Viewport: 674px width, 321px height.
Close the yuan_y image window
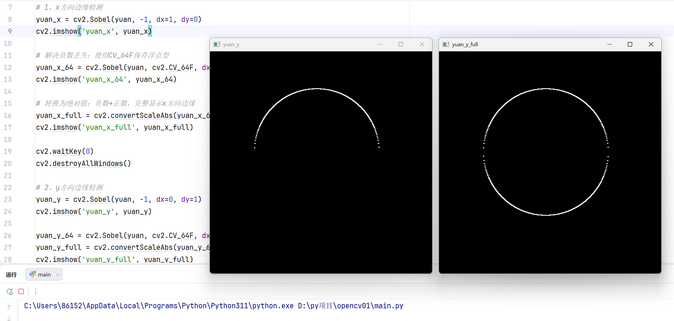click(422, 44)
